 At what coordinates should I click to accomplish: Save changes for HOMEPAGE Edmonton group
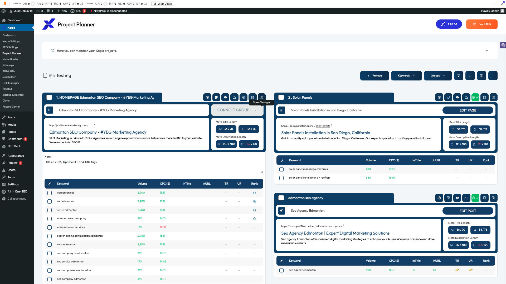coord(261,97)
